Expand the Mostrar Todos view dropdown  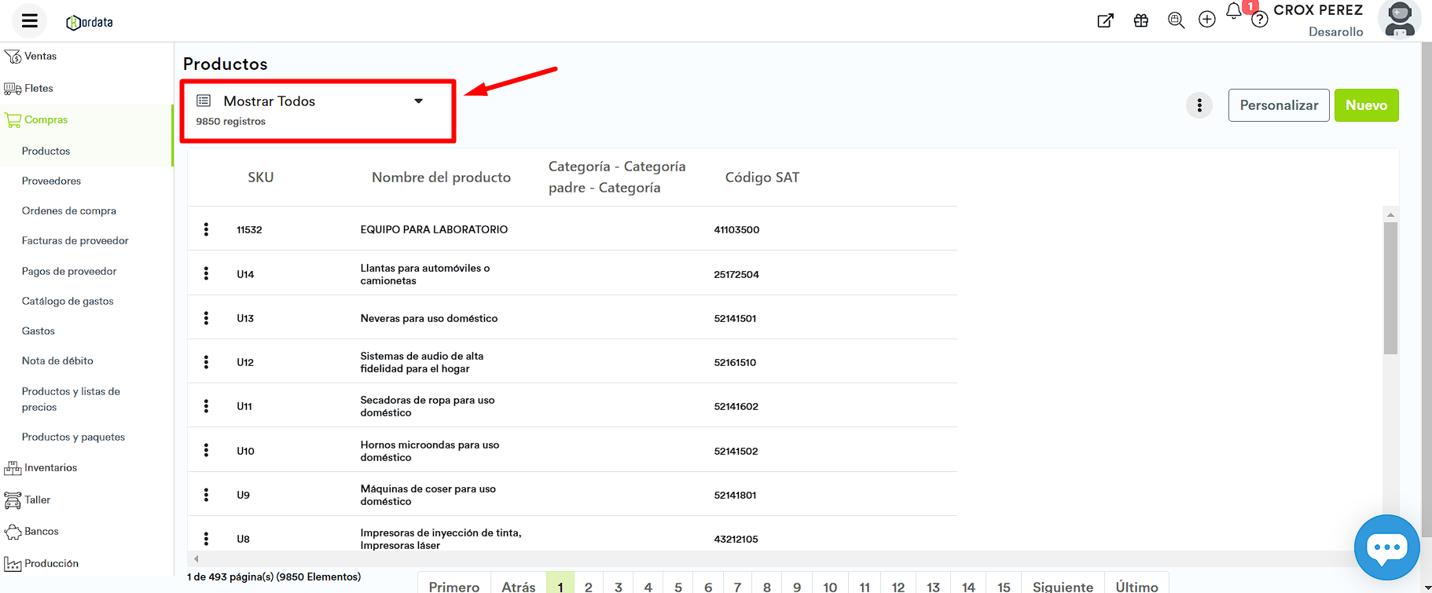tap(418, 101)
